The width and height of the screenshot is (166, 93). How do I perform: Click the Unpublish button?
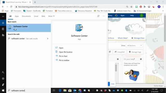(x=120, y=52)
